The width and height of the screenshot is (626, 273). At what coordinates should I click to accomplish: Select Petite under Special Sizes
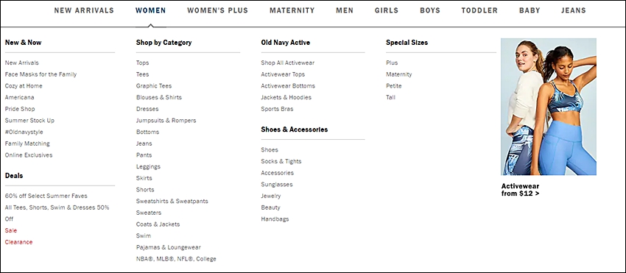click(394, 86)
